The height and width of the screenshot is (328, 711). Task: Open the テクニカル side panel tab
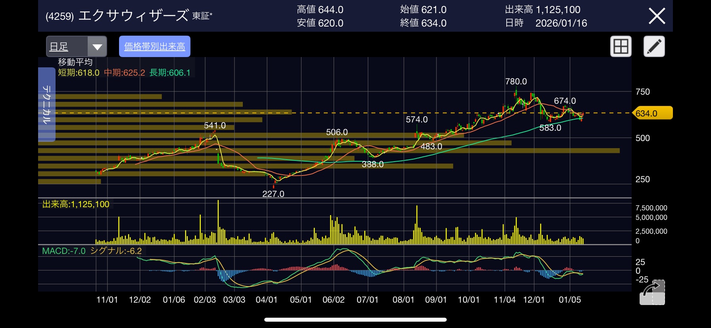(x=46, y=105)
